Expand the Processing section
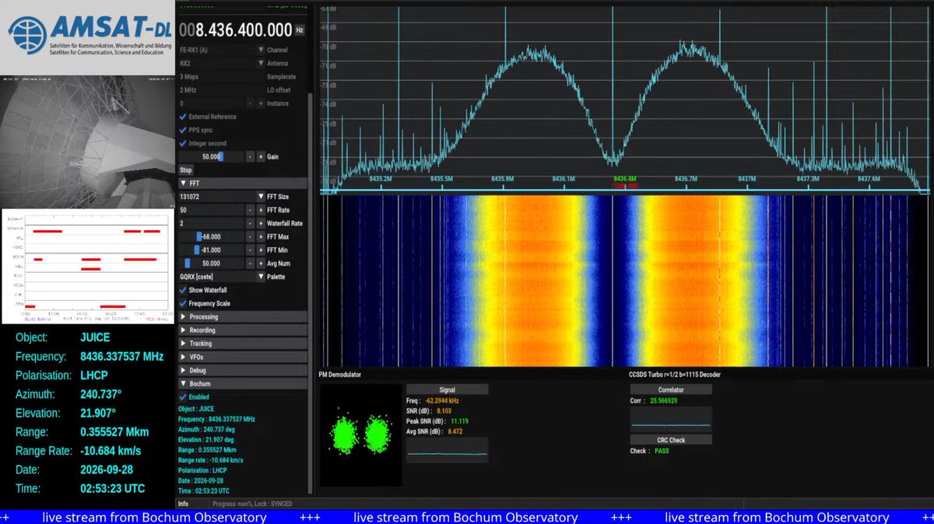Viewport: 934px width, 524px height. click(243, 316)
